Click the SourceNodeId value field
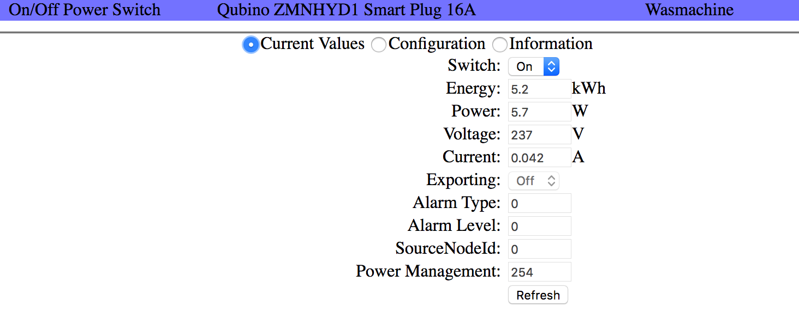Image resolution: width=799 pixels, height=330 pixels. pos(540,249)
